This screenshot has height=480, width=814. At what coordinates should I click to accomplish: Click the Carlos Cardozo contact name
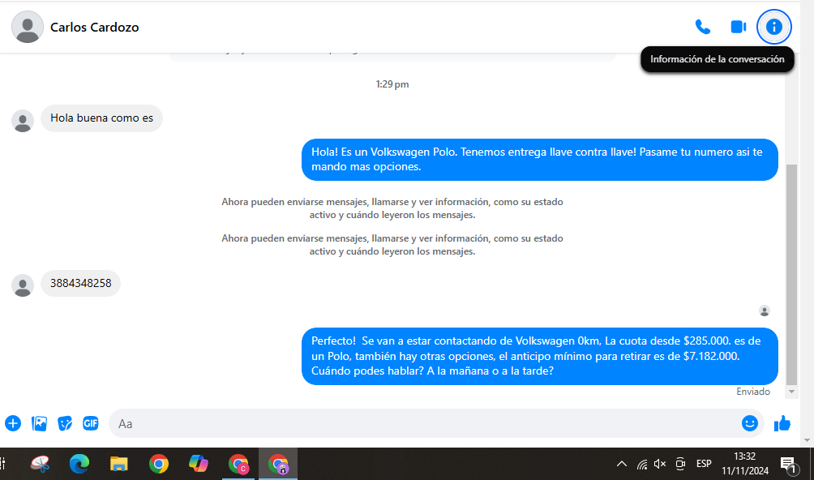coord(95,27)
